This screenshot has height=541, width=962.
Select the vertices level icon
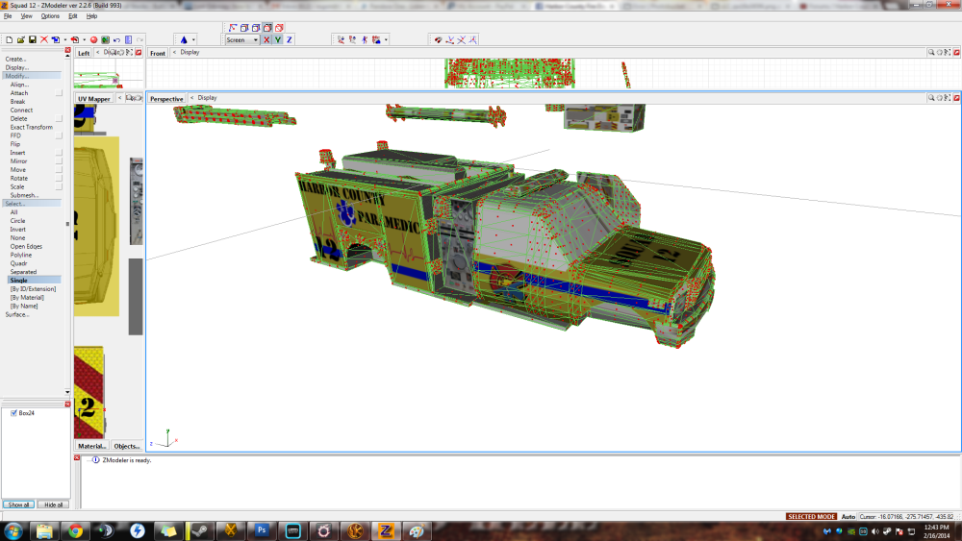pyautogui.click(x=233, y=28)
